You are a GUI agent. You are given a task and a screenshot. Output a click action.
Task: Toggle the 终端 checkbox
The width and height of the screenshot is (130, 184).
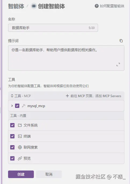[12, 136]
